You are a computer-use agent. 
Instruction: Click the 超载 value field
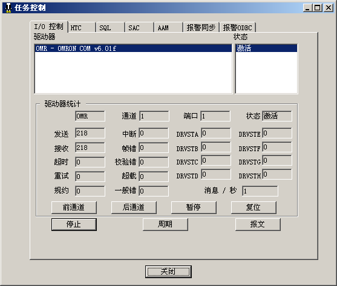click(154, 177)
